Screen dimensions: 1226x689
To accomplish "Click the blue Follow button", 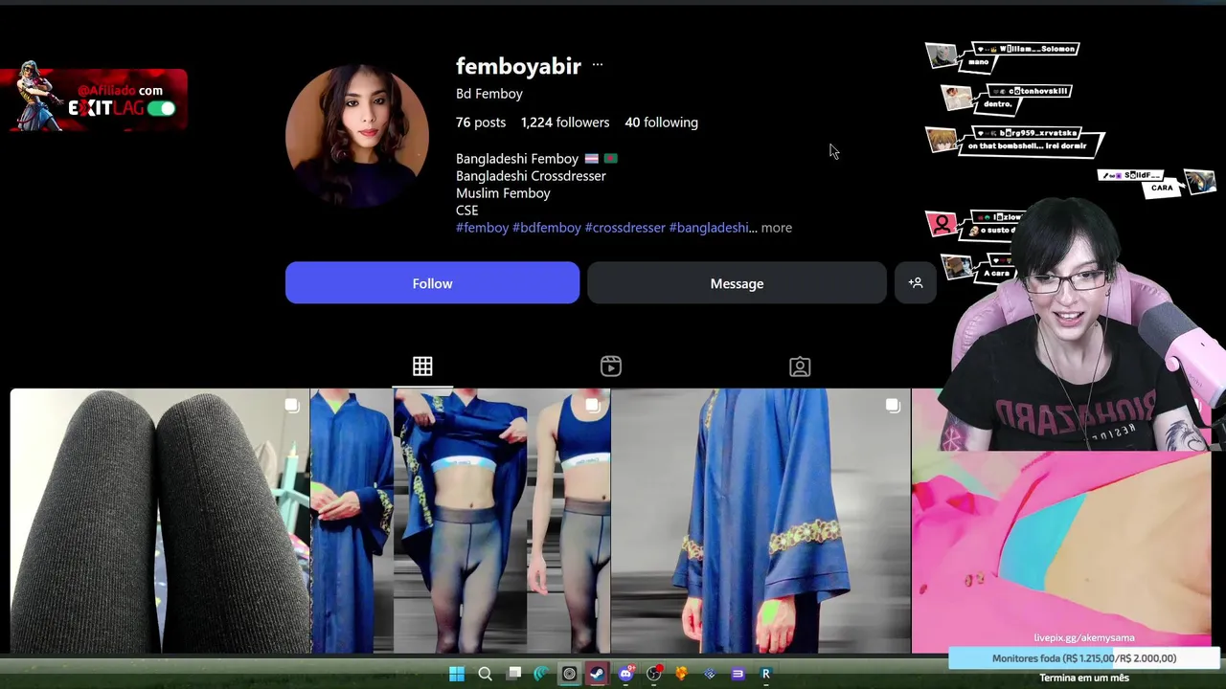I will [432, 283].
